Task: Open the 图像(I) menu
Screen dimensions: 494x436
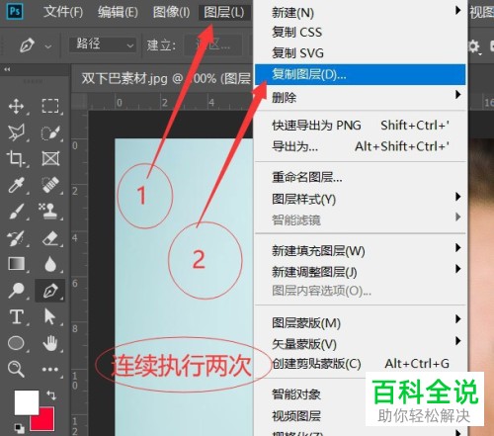Action: (171, 12)
